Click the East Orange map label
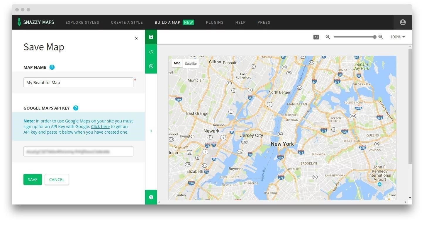This screenshot has width=424, height=225. point(197,113)
